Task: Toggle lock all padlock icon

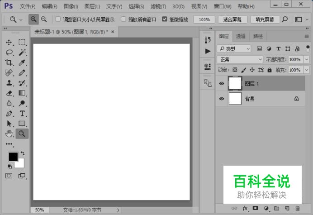Action: pyautogui.click(x=270, y=70)
